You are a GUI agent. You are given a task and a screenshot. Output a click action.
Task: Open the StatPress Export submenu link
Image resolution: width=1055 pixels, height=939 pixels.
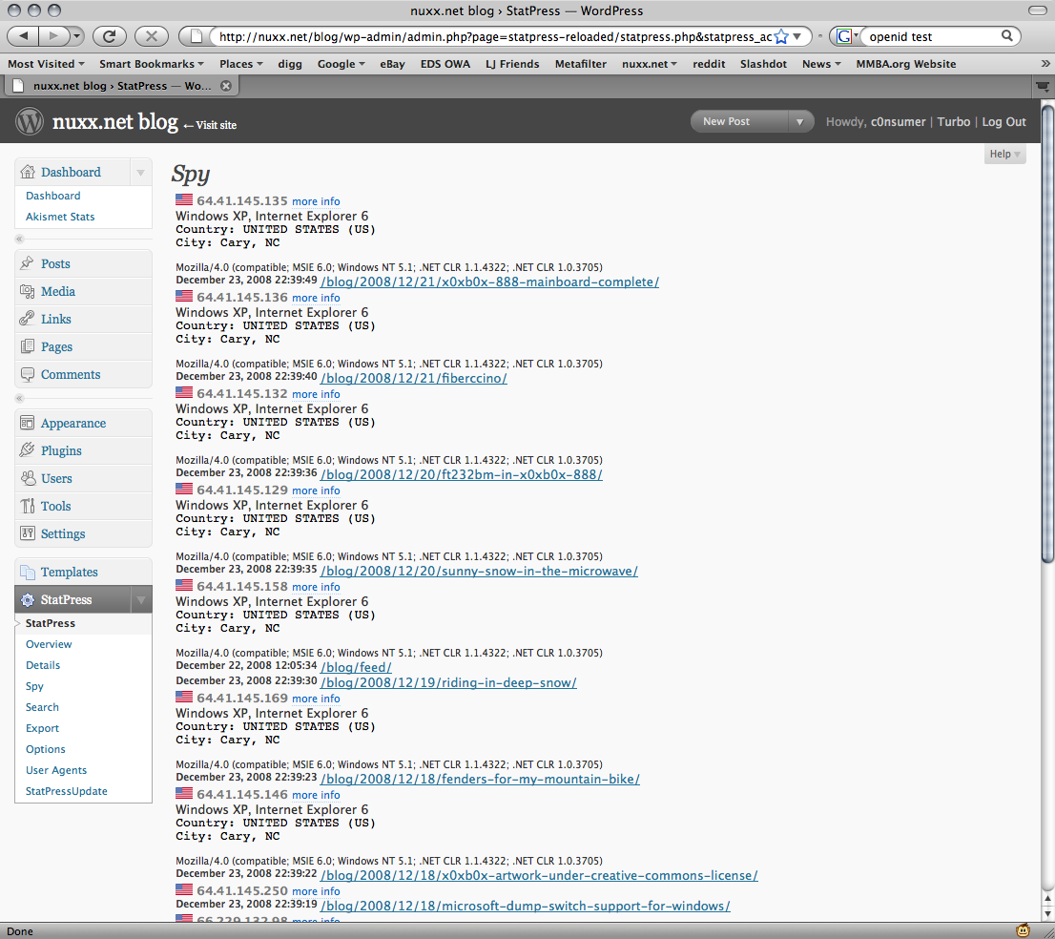(42, 728)
